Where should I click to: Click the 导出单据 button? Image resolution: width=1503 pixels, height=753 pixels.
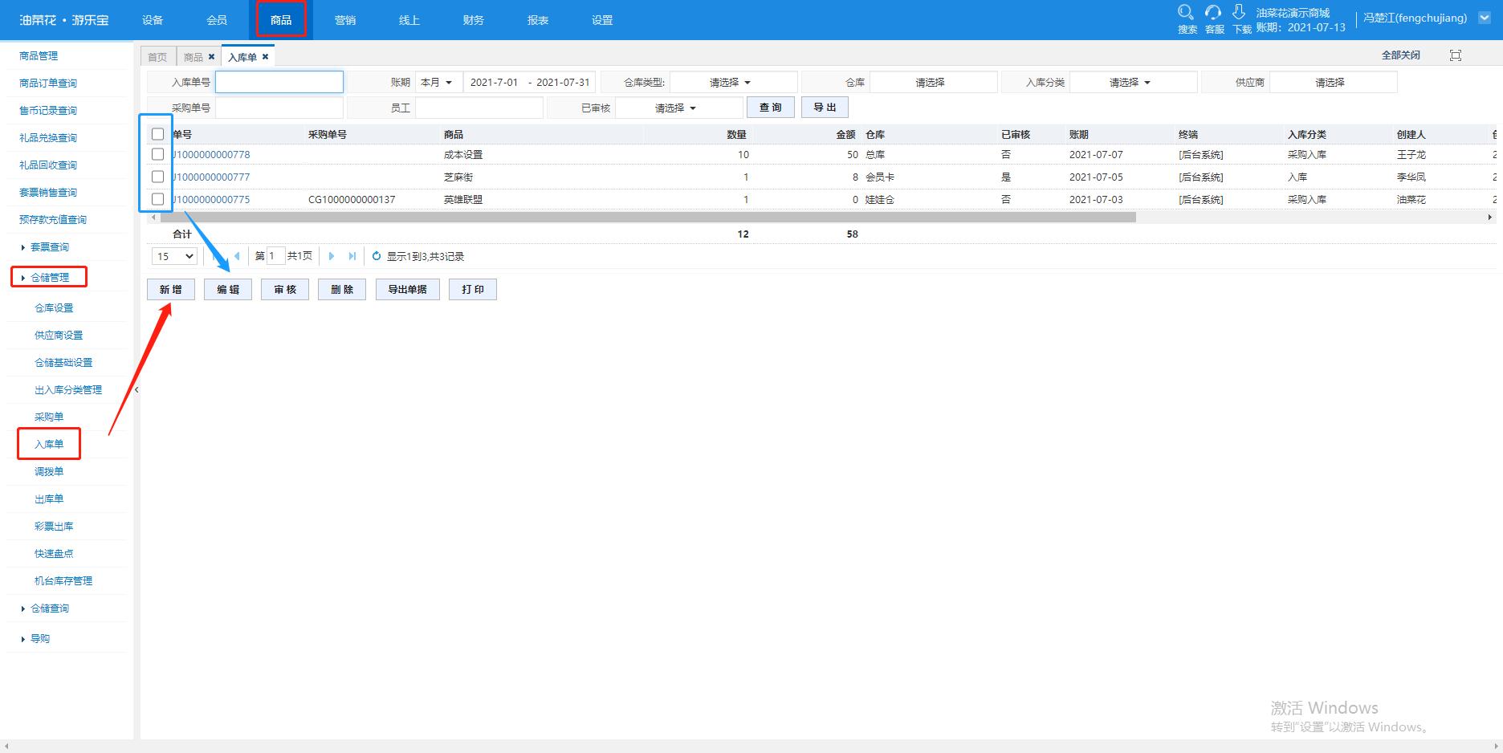[408, 290]
